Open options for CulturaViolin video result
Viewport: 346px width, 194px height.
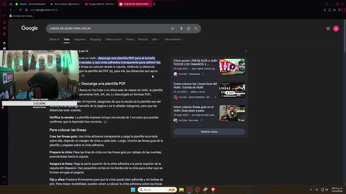(x=203, y=74)
